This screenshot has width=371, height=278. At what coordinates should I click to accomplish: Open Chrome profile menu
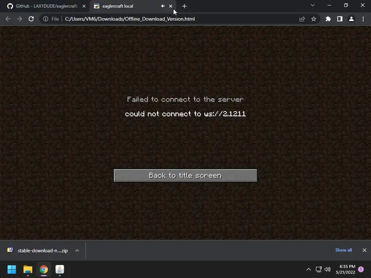tap(351, 19)
